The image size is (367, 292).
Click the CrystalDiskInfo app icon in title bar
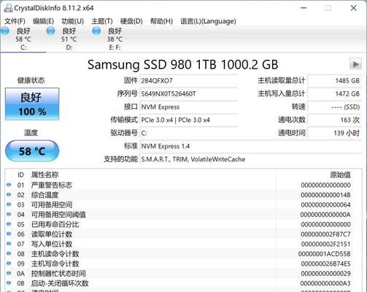(8, 8)
